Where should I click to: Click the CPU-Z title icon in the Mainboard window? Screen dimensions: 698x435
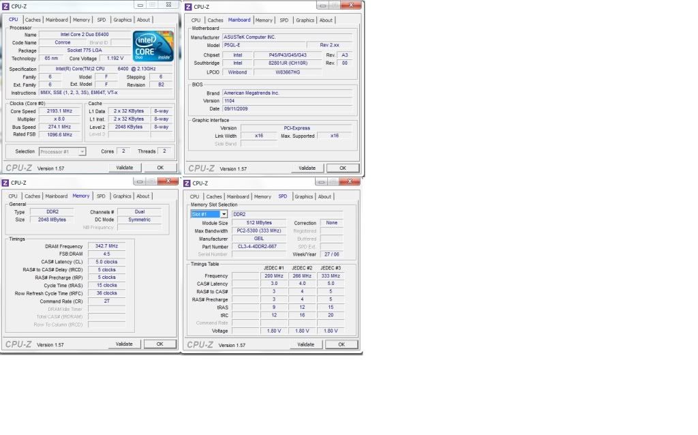click(187, 6)
